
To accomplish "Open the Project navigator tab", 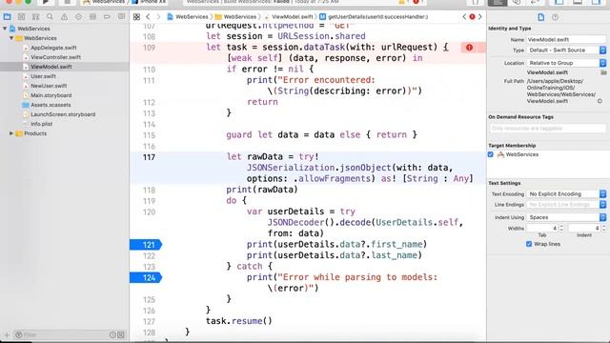I will tap(7, 17).
